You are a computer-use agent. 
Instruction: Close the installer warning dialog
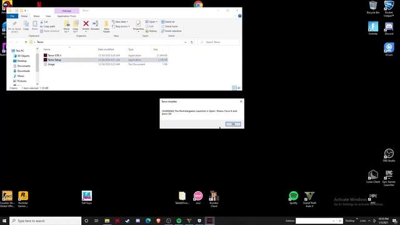click(241, 101)
